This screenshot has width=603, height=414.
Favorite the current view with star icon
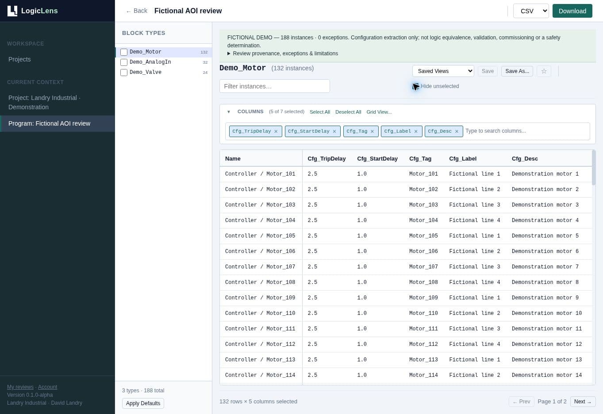pyautogui.click(x=544, y=71)
